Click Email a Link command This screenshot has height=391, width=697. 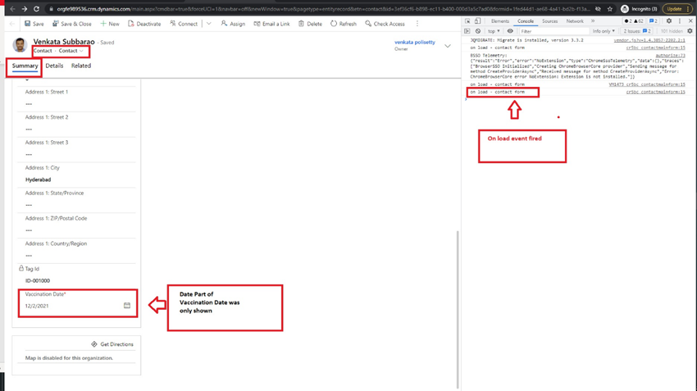click(271, 24)
